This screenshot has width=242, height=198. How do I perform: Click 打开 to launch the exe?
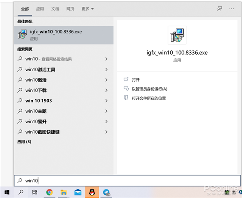click(x=136, y=80)
